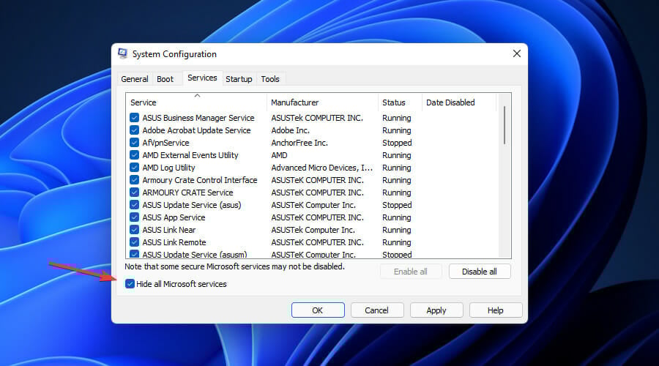Uncheck Hide all Microsoft services
Viewport: 659px width, 366px height.
click(130, 284)
